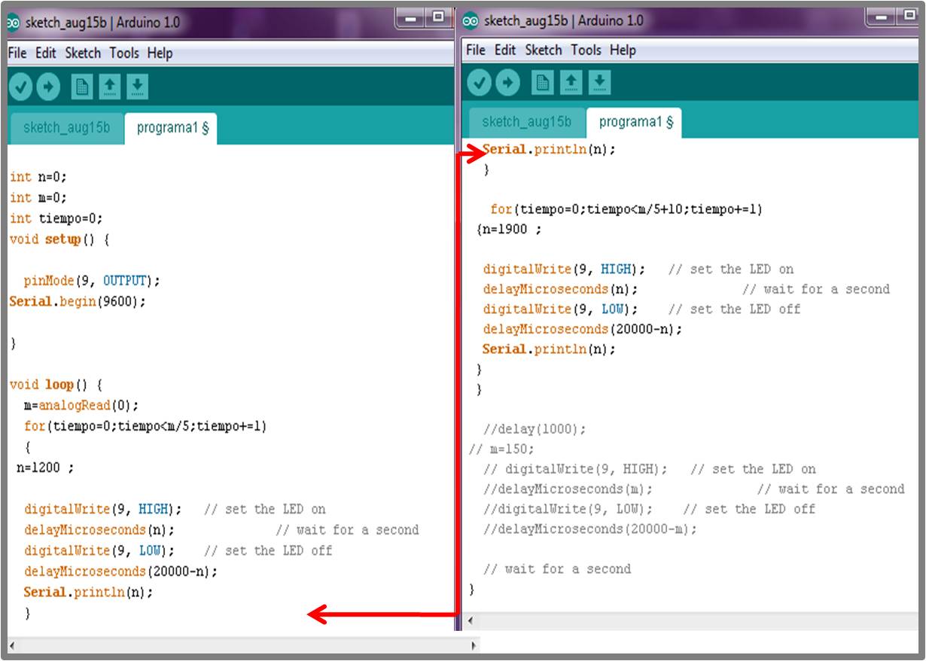The height and width of the screenshot is (661, 926).
Task: Click line 'int m=0;' in left editor
Action: pyautogui.click(x=38, y=198)
